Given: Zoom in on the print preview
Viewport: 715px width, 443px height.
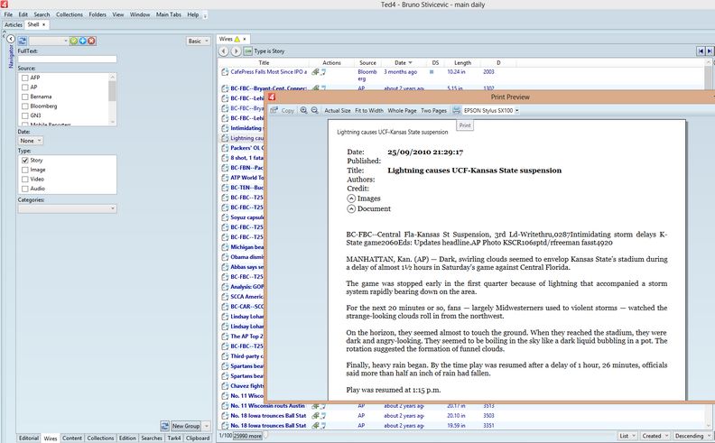Looking at the screenshot, I should (303, 110).
